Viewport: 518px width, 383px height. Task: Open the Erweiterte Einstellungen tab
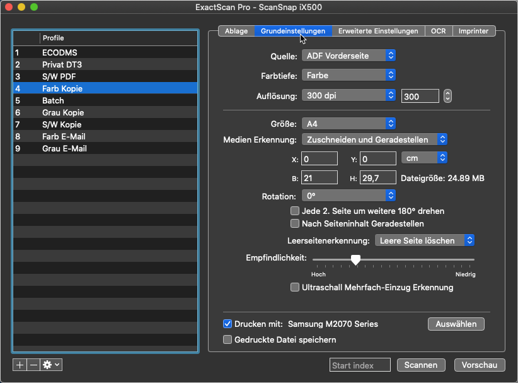(x=378, y=31)
